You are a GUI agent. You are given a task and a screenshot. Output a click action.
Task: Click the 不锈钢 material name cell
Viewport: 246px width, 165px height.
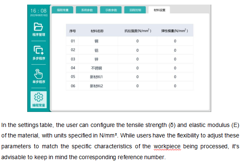tap(96, 68)
